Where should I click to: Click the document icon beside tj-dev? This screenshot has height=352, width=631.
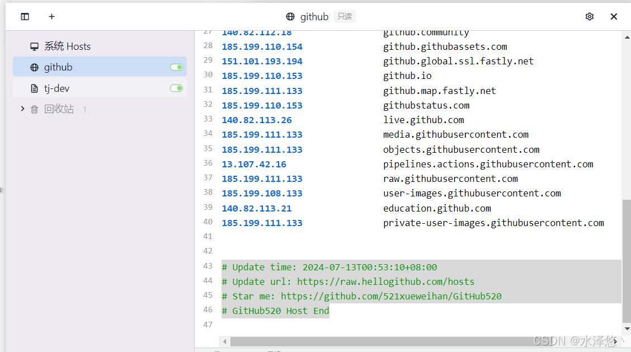(x=35, y=88)
